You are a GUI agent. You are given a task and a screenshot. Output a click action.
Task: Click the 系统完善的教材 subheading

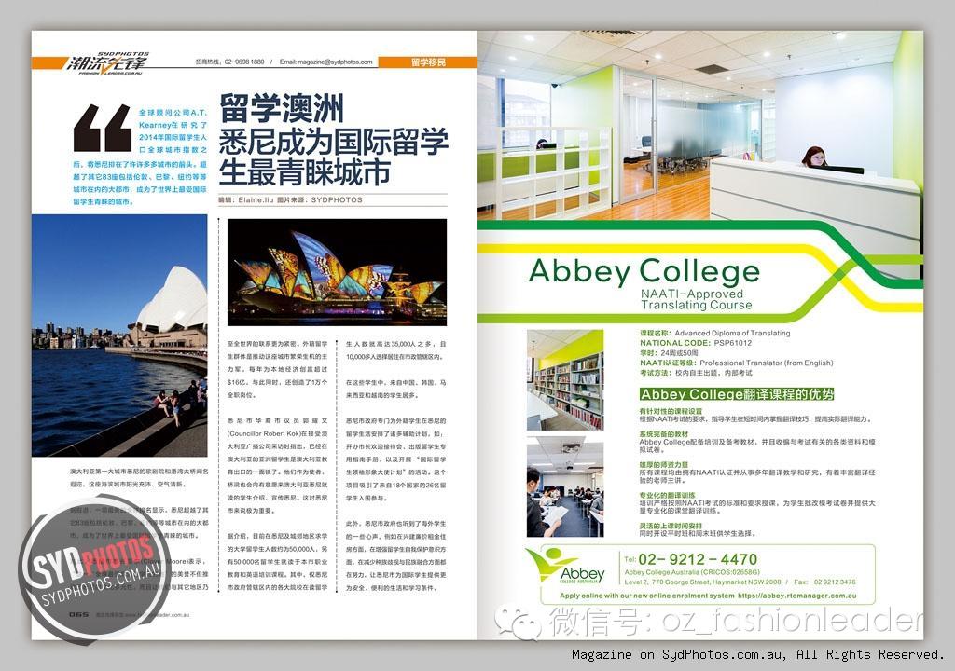click(664, 434)
